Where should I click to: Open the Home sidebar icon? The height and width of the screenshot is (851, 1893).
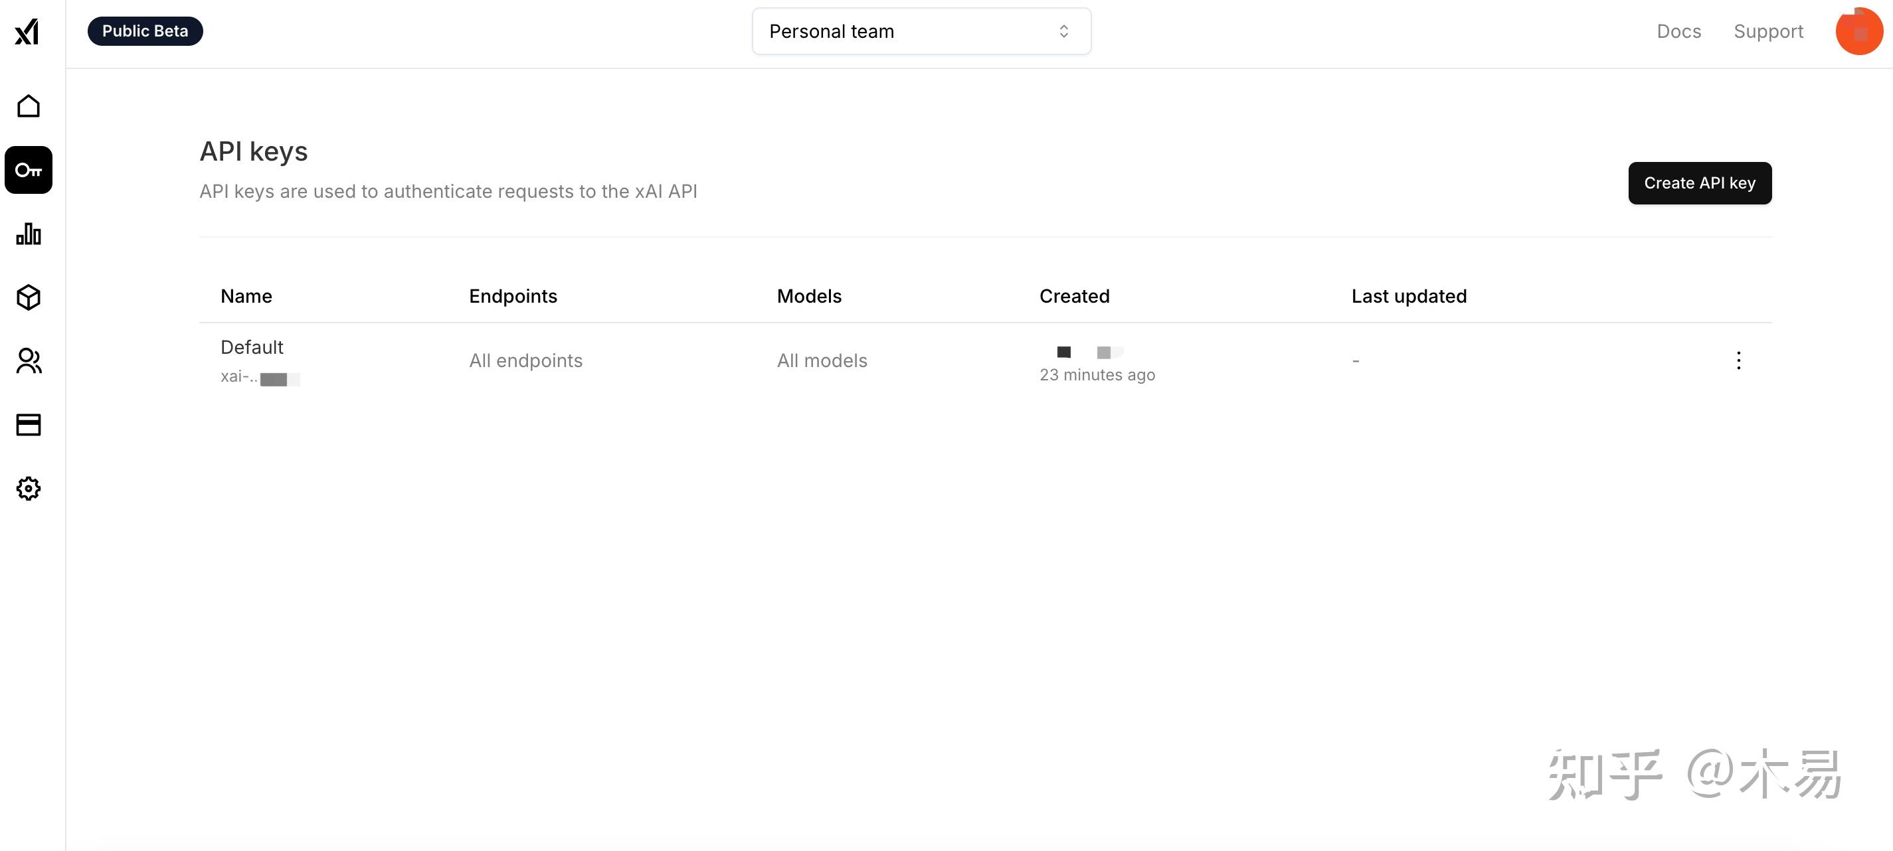pyautogui.click(x=29, y=106)
